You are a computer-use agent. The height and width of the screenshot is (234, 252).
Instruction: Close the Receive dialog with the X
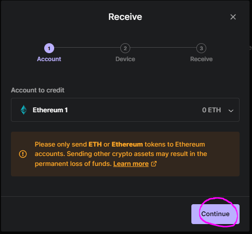click(233, 17)
